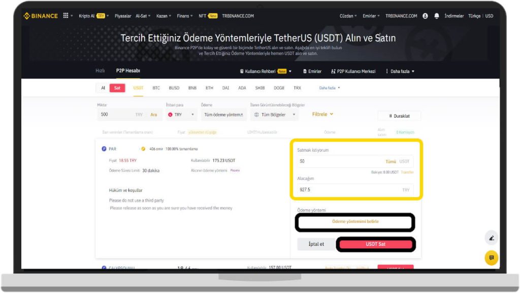This screenshot has height=293, width=520.
Task: Open P2P Kullanıcı Merkezi
Action: pos(353,71)
